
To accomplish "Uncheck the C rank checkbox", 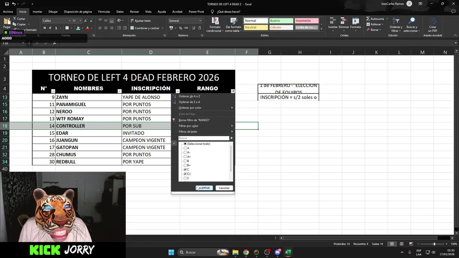I will click(185, 169).
